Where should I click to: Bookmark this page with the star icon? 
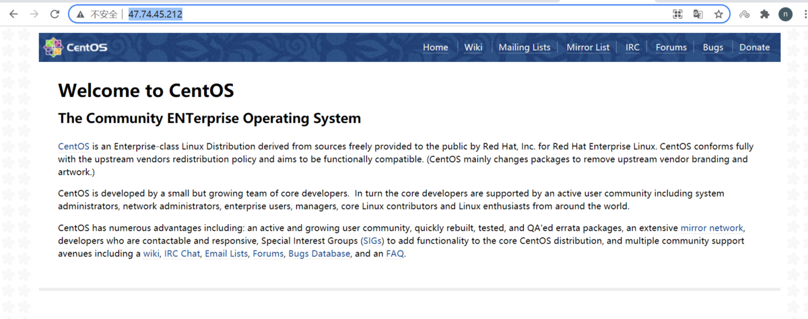click(718, 14)
